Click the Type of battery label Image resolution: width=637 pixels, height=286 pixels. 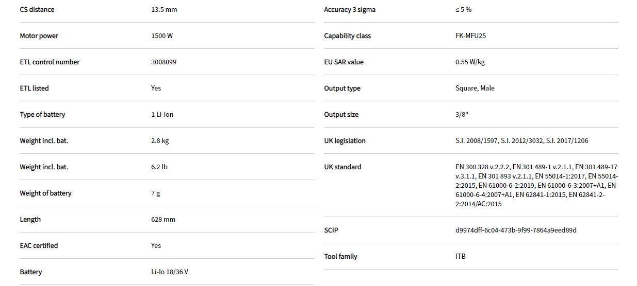point(42,115)
